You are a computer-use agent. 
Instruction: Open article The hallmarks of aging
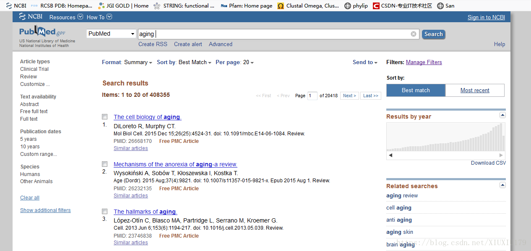point(146,212)
